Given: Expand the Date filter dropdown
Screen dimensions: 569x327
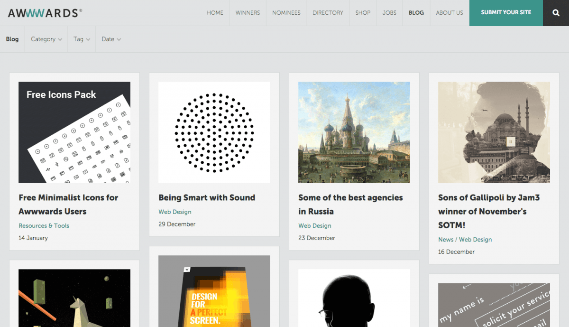Looking at the screenshot, I should pyautogui.click(x=110, y=39).
